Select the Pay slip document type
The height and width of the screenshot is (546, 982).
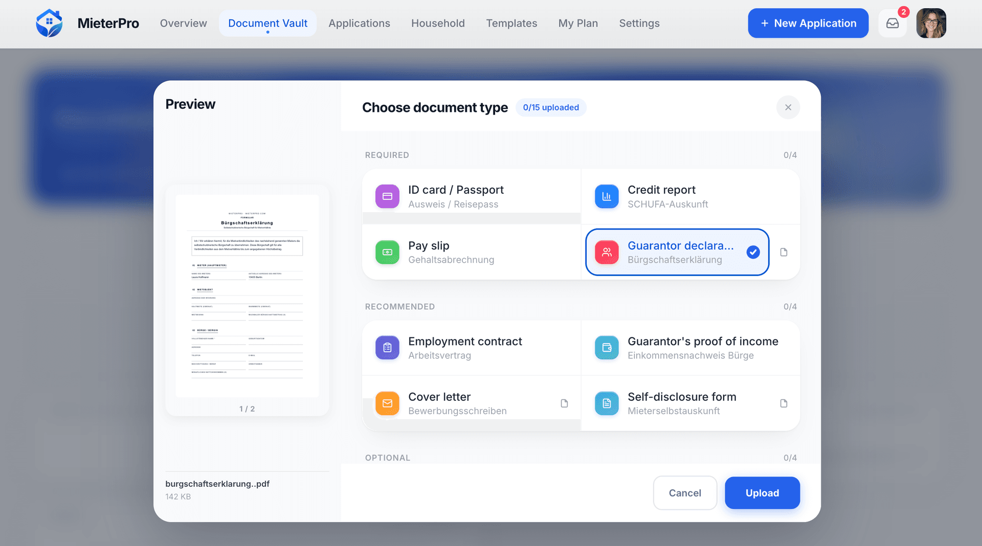point(471,252)
